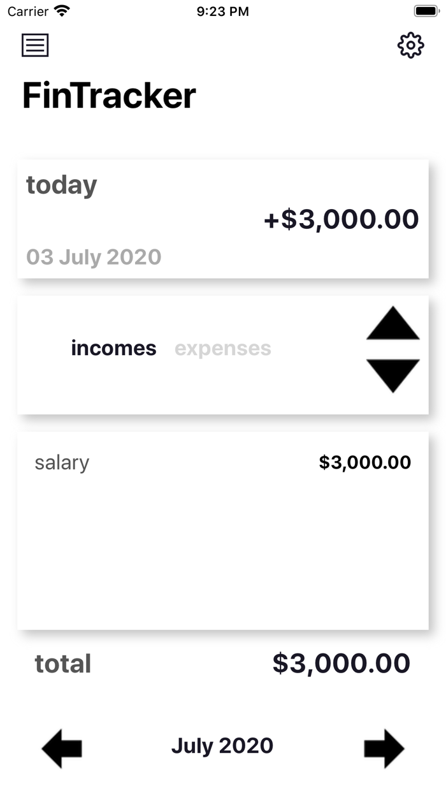Open the hamburger menu
446x793 pixels.
(35, 45)
